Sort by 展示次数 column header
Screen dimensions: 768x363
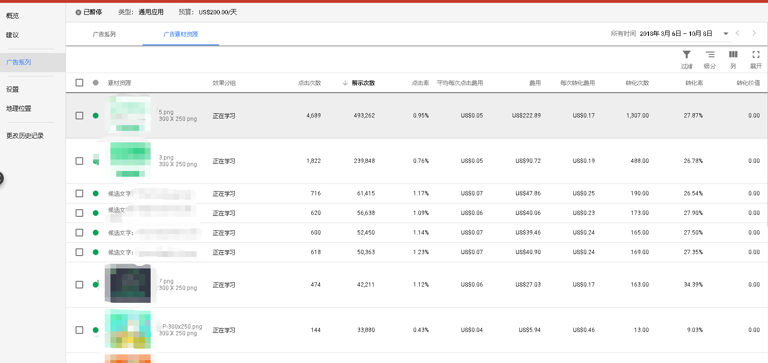tap(363, 83)
